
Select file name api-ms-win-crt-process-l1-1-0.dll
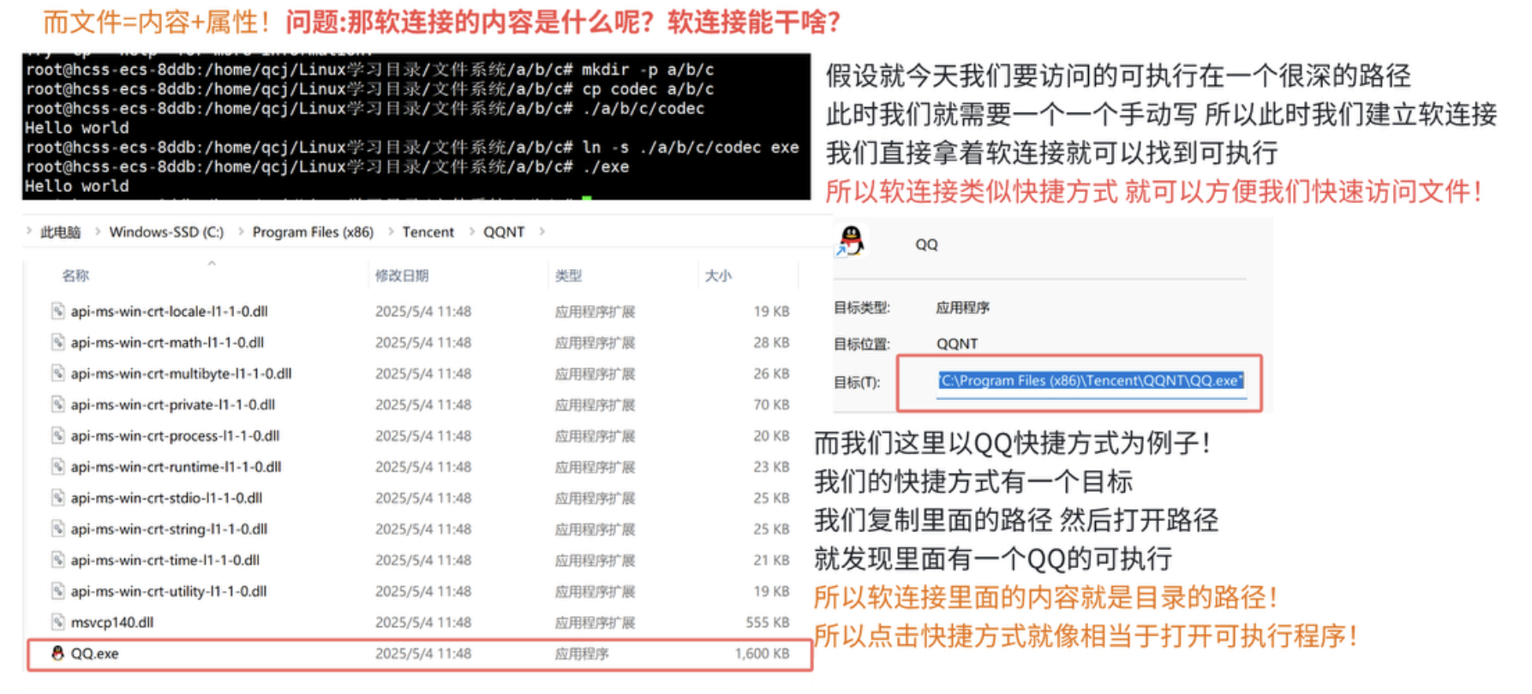tap(176, 435)
